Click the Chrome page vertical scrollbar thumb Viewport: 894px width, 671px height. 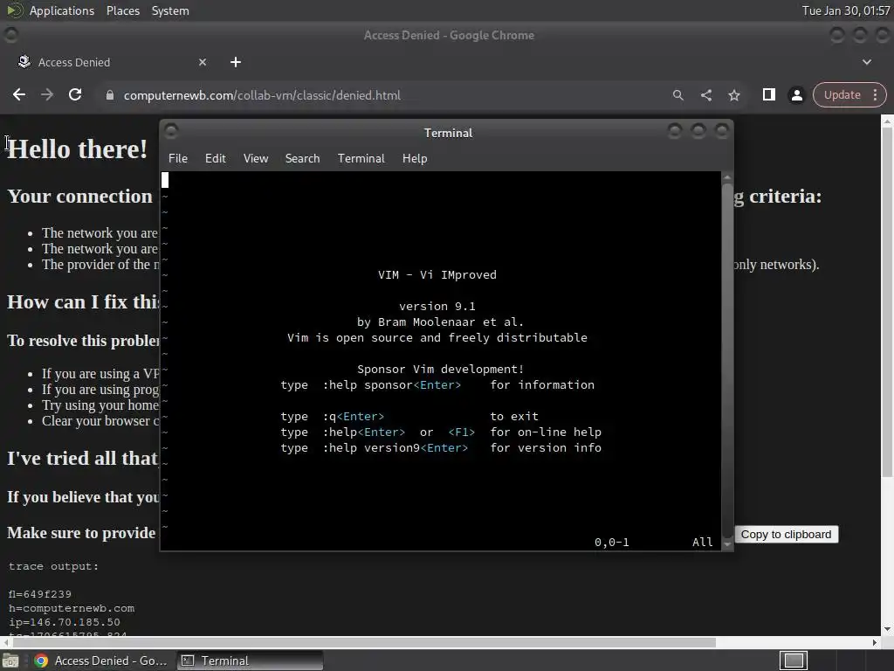coord(887,301)
